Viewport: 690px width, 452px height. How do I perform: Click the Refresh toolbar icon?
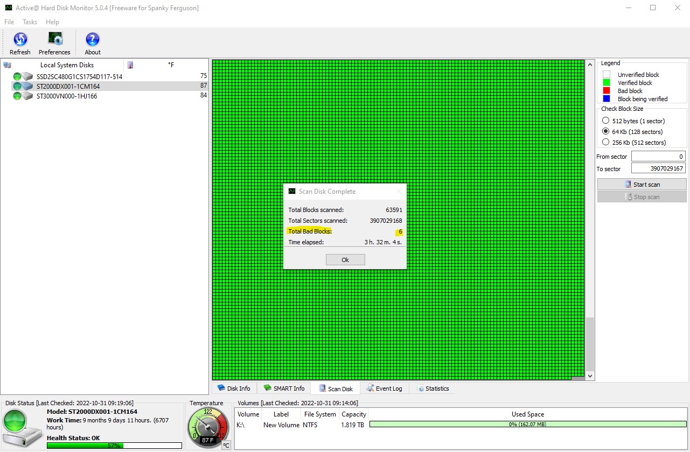20,40
